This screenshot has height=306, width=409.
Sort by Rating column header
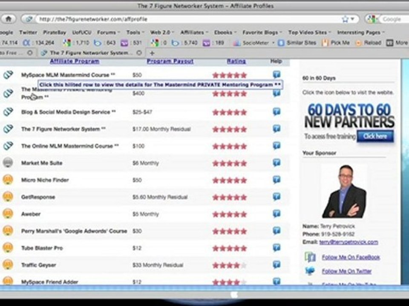click(236, 61)
